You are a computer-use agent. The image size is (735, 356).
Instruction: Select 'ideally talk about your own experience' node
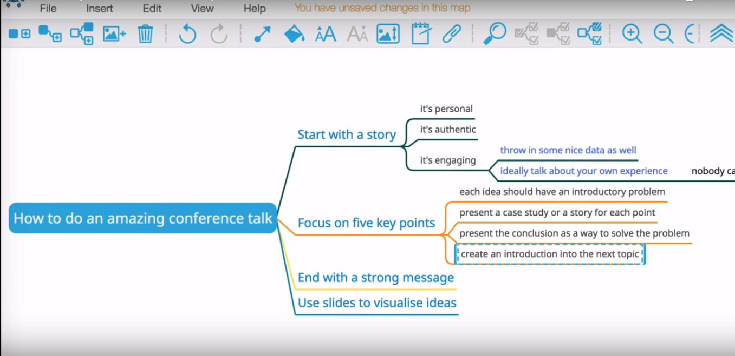584,171
